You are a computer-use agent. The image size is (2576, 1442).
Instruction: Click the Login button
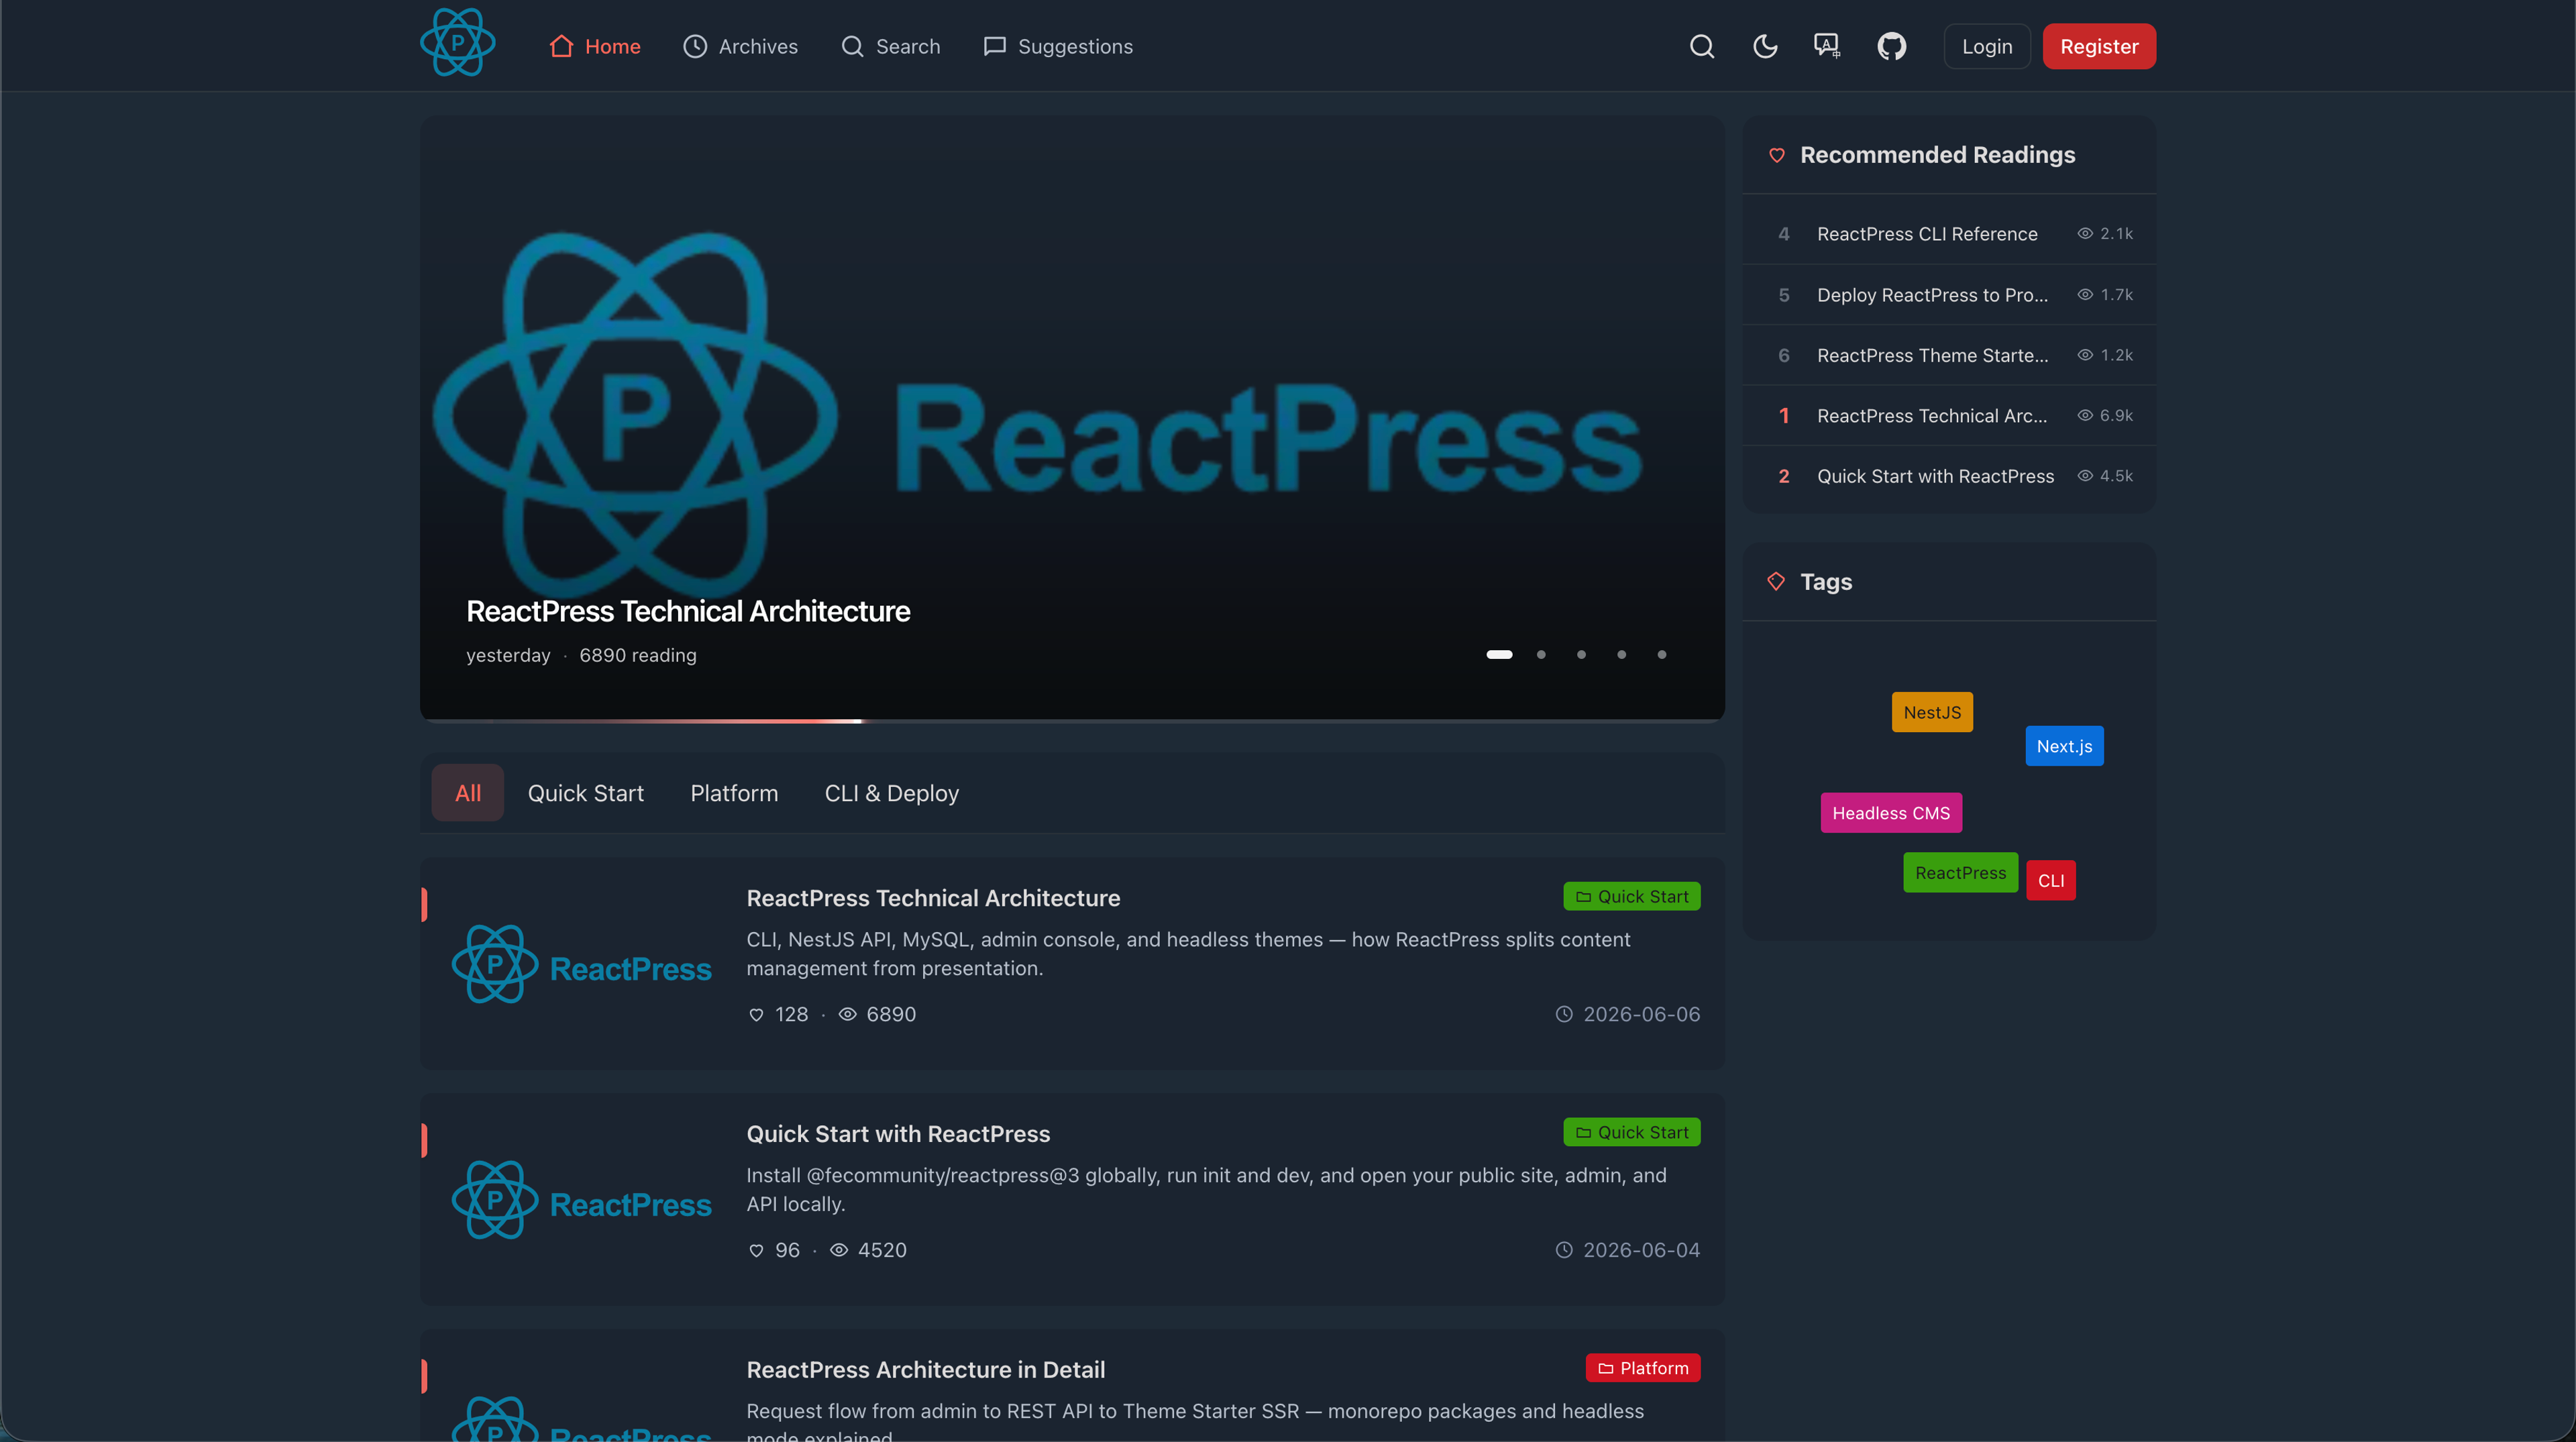(x=1986, y=46)
